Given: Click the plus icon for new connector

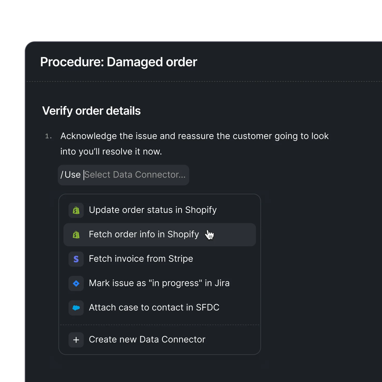Looking at the screenshot, I should (76, 340).
